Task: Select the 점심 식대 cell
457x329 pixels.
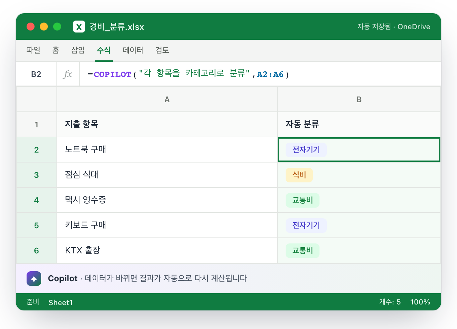Action: click(x=167, y=175)
